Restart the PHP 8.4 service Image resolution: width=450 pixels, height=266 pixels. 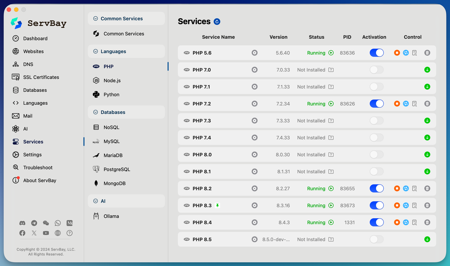tap(406, 222)
